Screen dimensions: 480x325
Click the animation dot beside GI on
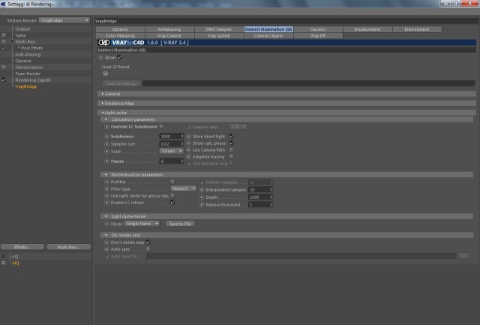(100, 58)
